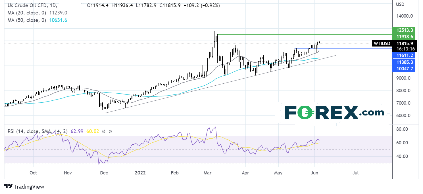Click the RSI (14, close, SMA) legend

click(36, 131)
